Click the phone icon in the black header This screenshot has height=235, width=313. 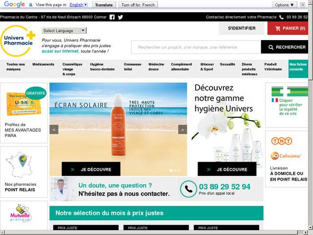[x=281, y=17]
